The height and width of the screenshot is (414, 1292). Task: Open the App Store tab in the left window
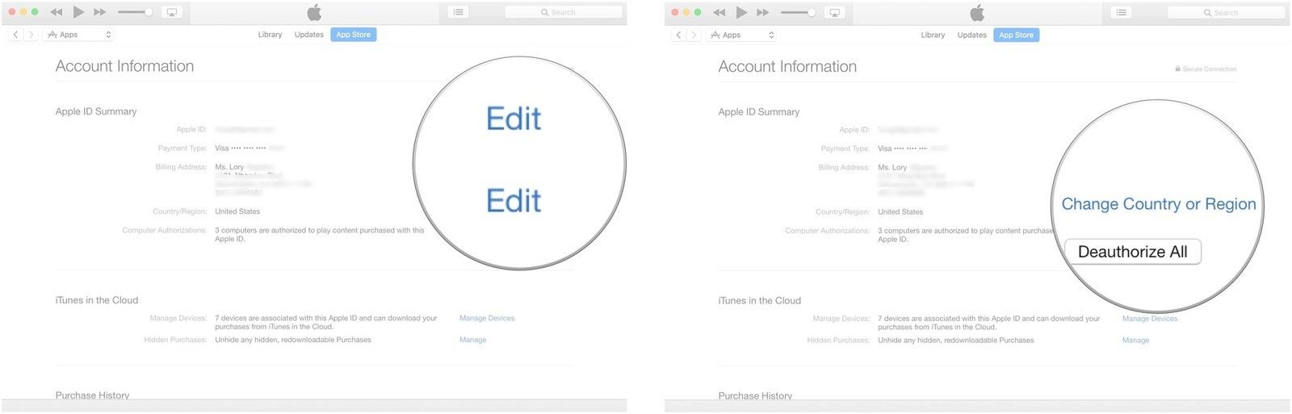click(353, 35)
